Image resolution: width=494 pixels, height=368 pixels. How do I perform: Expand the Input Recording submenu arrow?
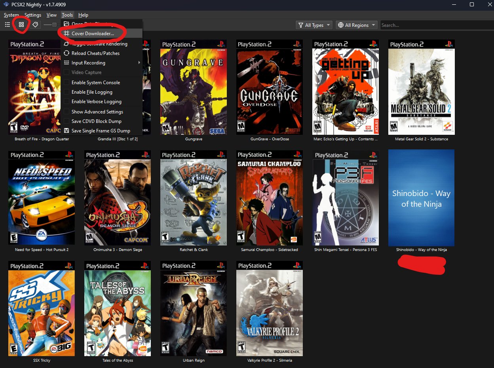[x=139, y=63]
